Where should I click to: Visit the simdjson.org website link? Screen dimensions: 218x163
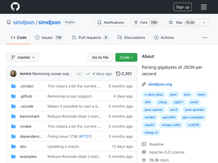pyautogui.click(x=160, y=84)
